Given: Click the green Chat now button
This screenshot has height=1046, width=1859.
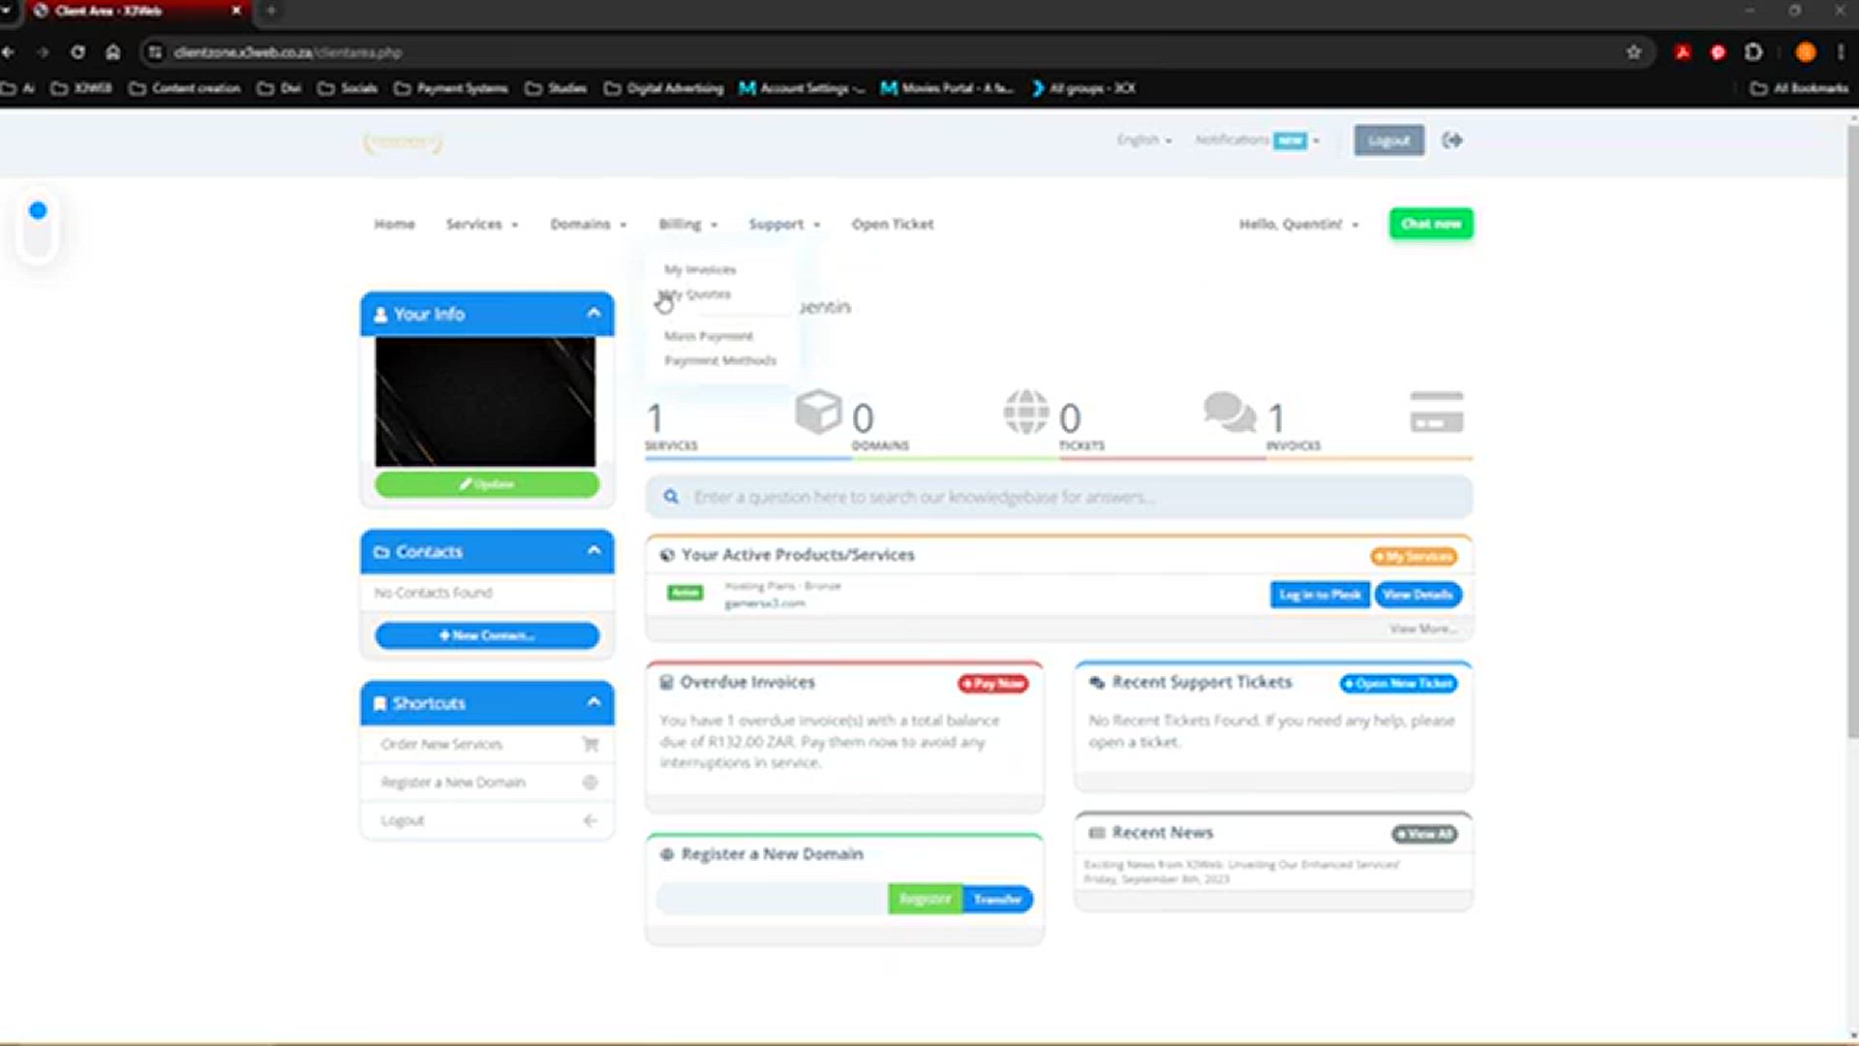Looking at the screenshot, I should 1431,224.
